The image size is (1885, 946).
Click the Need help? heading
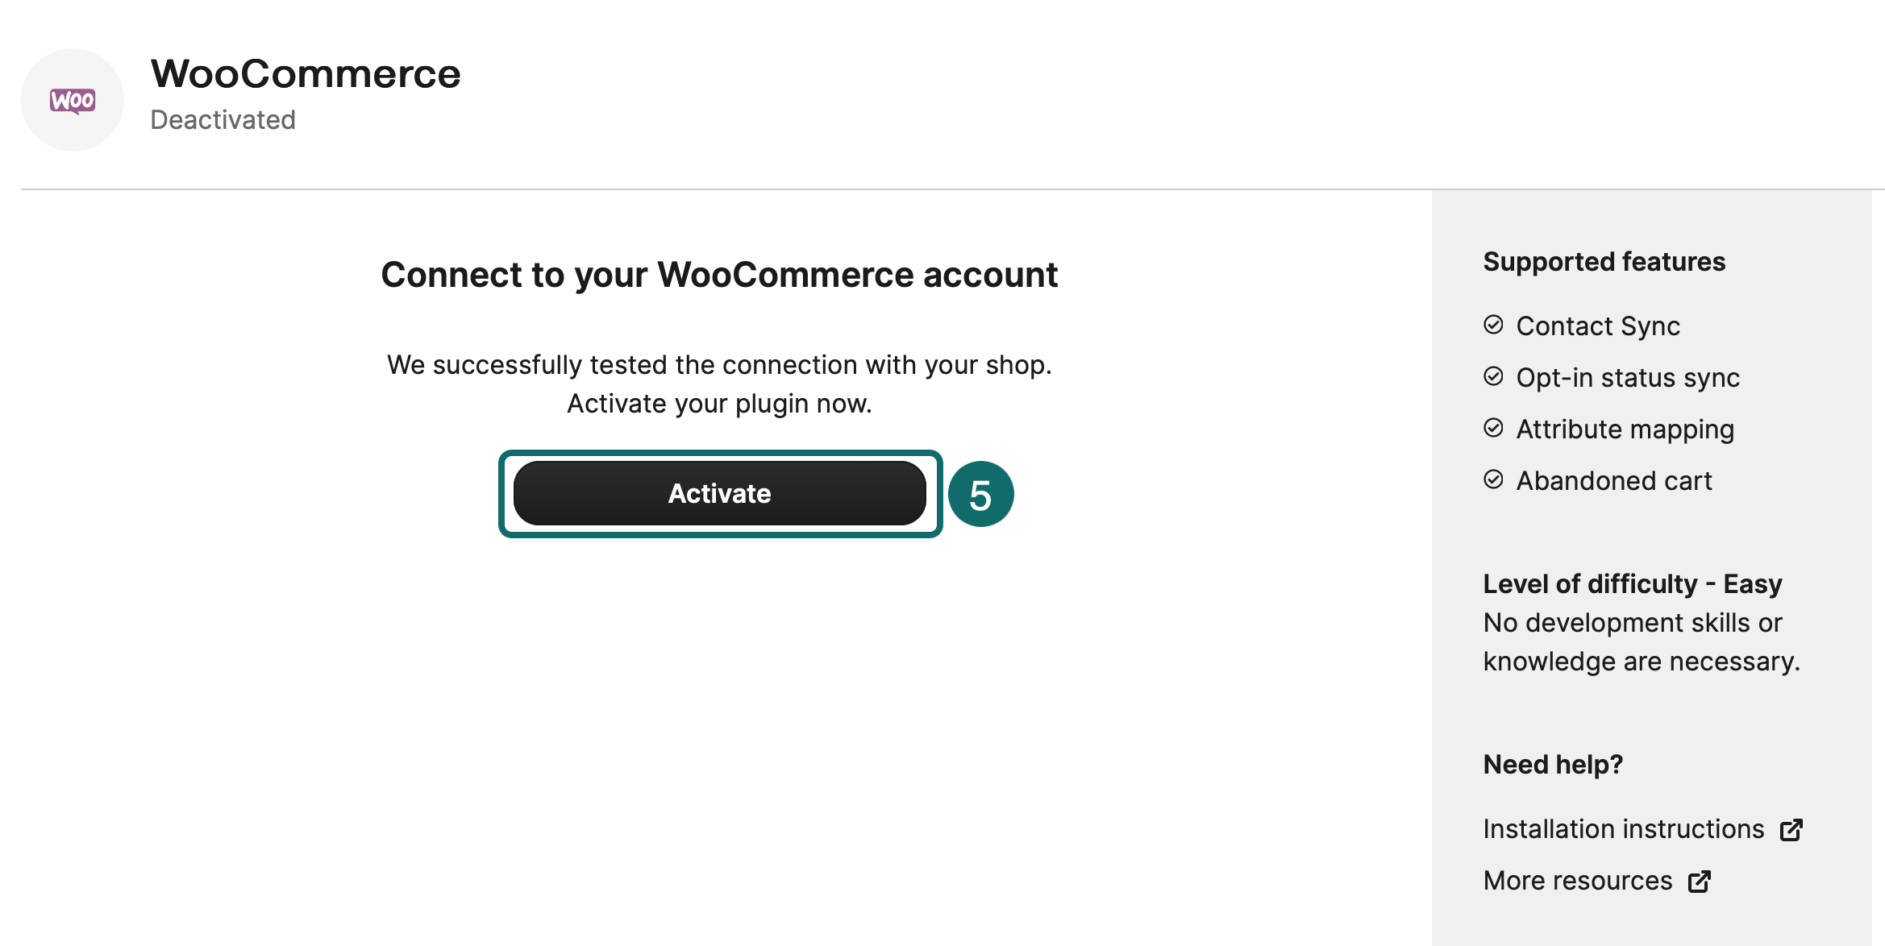pyautogui.click(x=1553, y=765)
